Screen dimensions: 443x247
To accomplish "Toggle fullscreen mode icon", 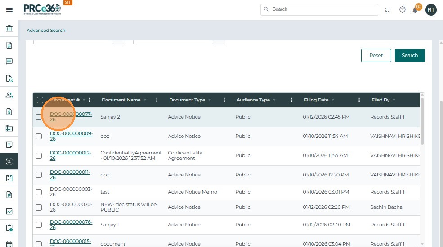I will click(x=388, y=9).
